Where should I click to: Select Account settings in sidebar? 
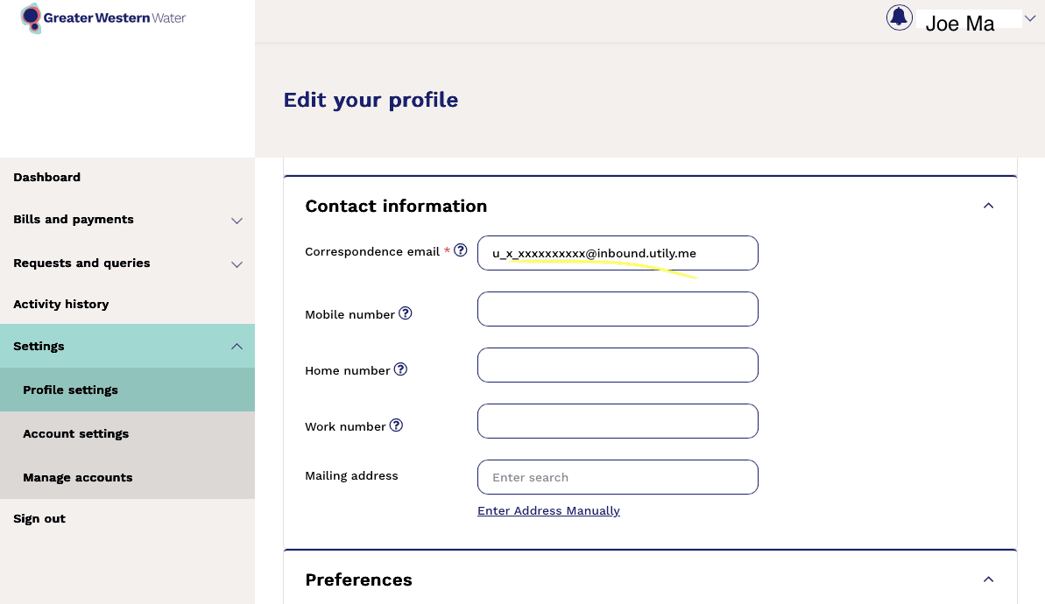[x=76, y=433]
